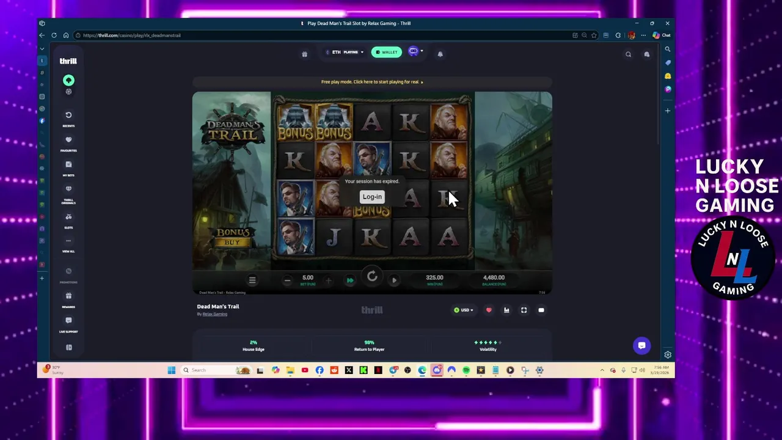Select the green Casino spade icon
782x440 pixels.
pyautogui.click(x=68, y=80)
